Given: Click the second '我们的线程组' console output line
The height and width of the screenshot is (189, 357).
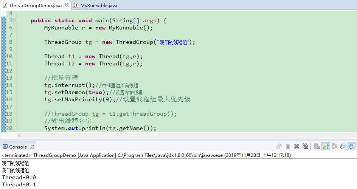Looking at the screenshot, I should coord(15,170).
